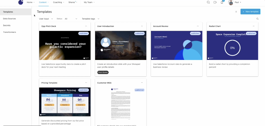The image size is (265, 126).
Task: Open the more options menu on Opp Pitch Deck
Action: click(x=86, y=26)
